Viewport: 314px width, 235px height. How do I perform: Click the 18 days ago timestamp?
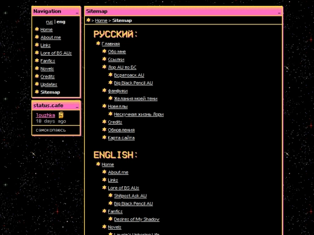coord(51,121)
